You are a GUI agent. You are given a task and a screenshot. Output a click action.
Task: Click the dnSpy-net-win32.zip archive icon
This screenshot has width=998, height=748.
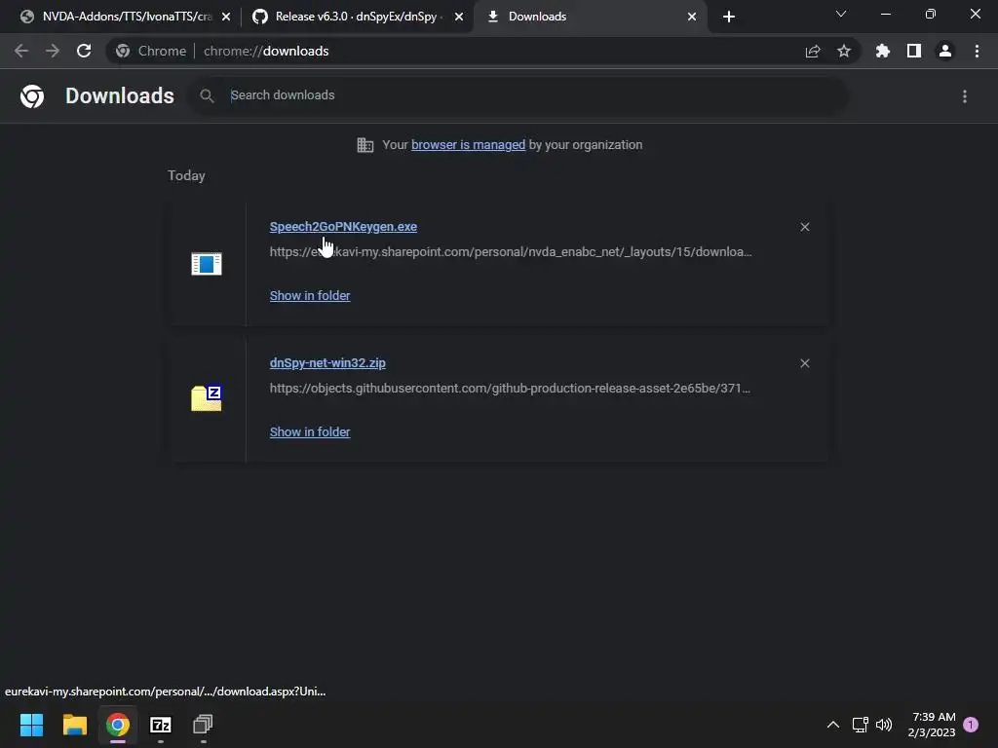(x=207, y=398)
